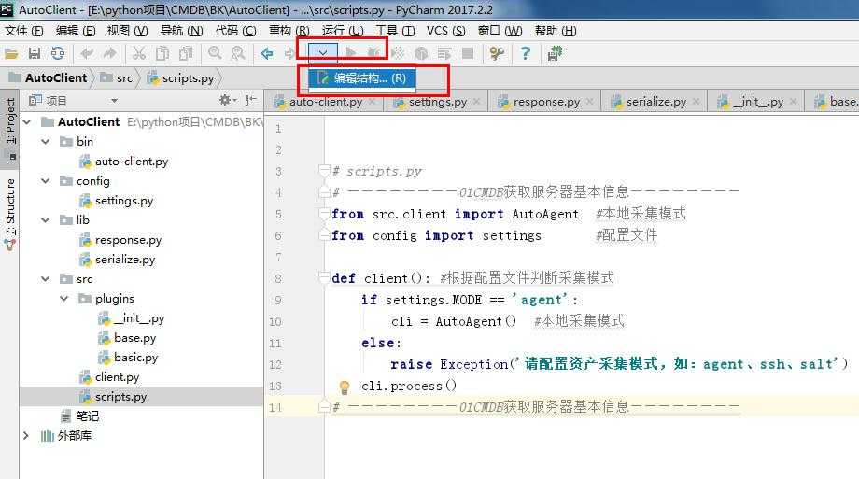Screen dimensions: 859x479
Task: Click the Paste toolbar icon
Action: point(186,53)
